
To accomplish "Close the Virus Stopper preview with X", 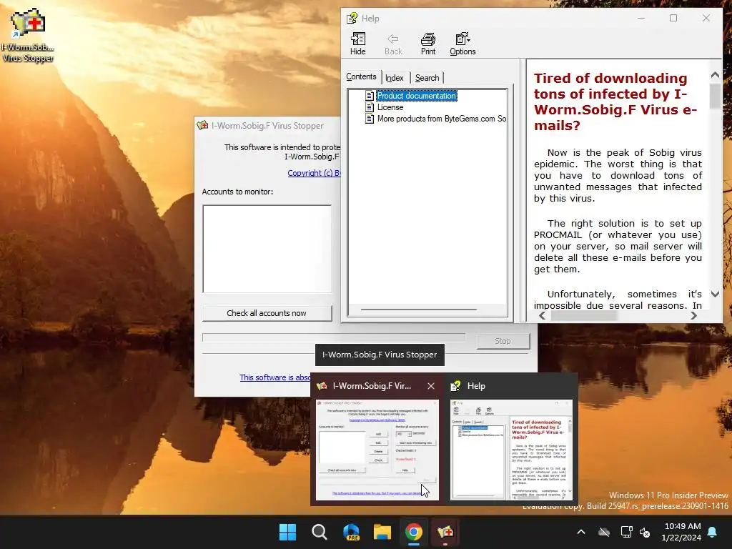I will [431, 386].
